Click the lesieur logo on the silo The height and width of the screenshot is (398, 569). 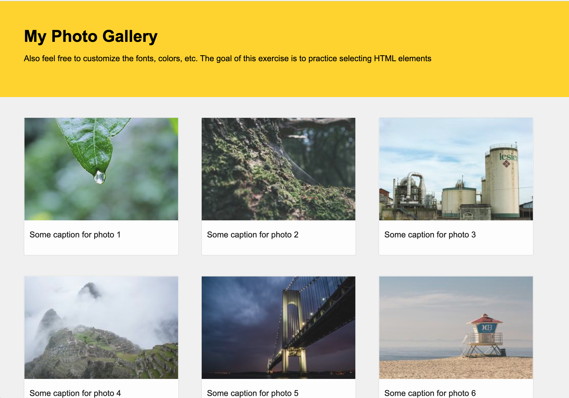508,158
